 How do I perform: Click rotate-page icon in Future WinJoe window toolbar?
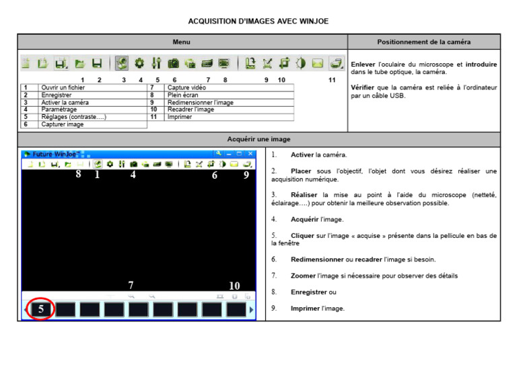[x=187, y=164]
